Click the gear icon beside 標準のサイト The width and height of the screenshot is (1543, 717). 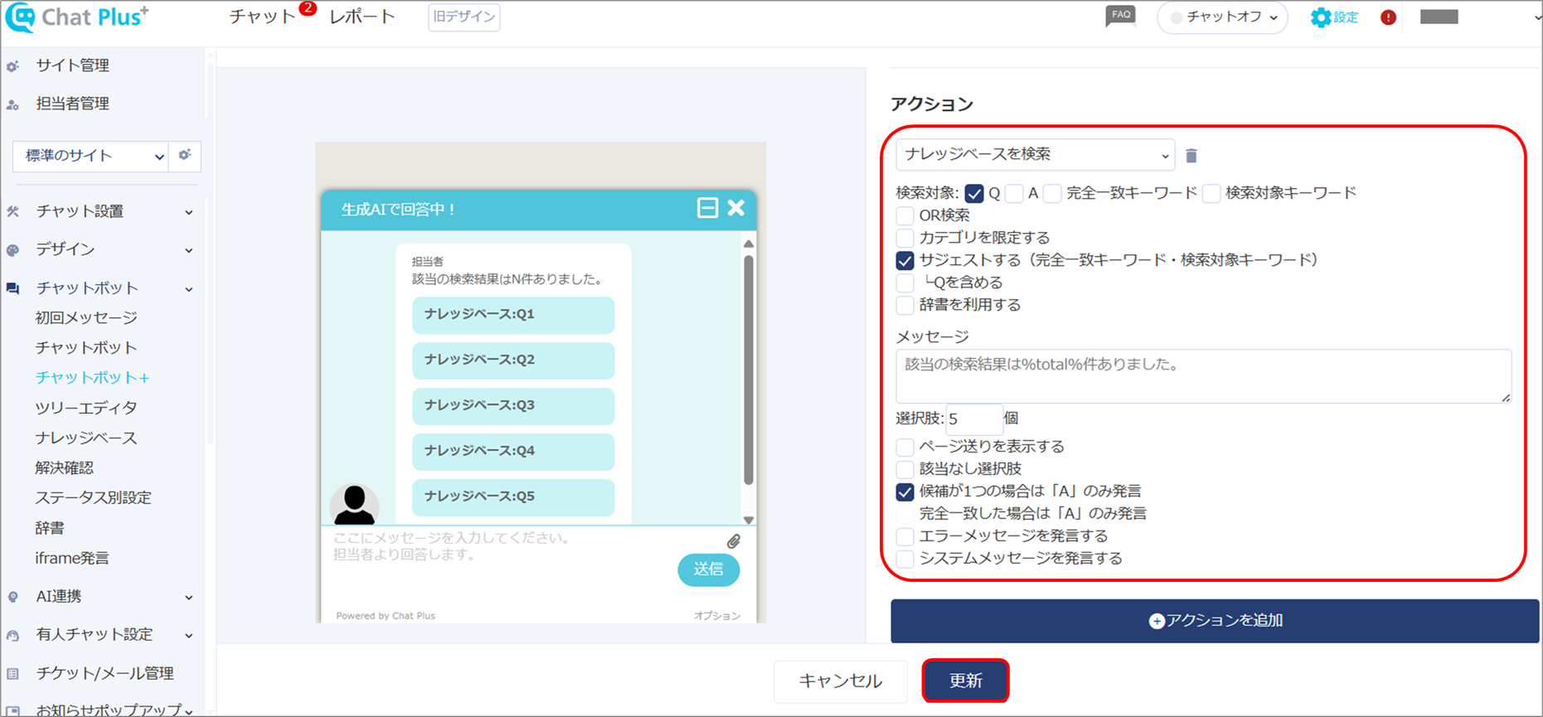(185, 155)
